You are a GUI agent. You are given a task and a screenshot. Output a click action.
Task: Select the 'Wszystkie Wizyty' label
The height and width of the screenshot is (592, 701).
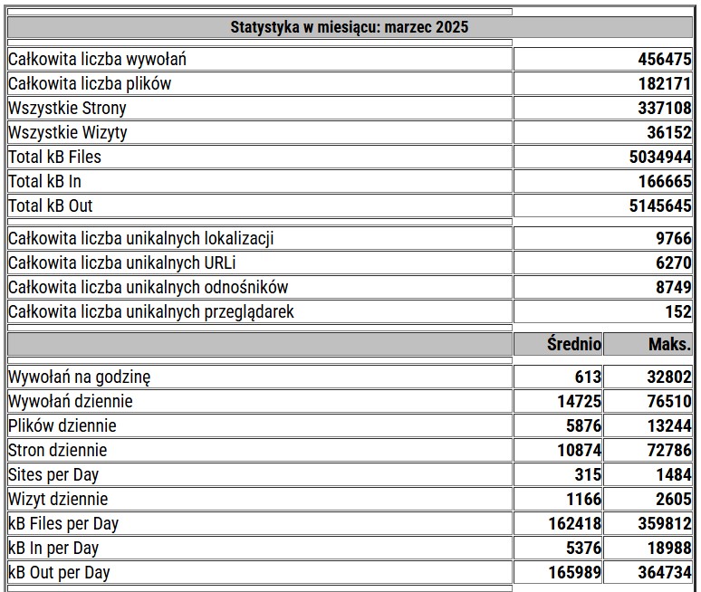tap(68, 132)
